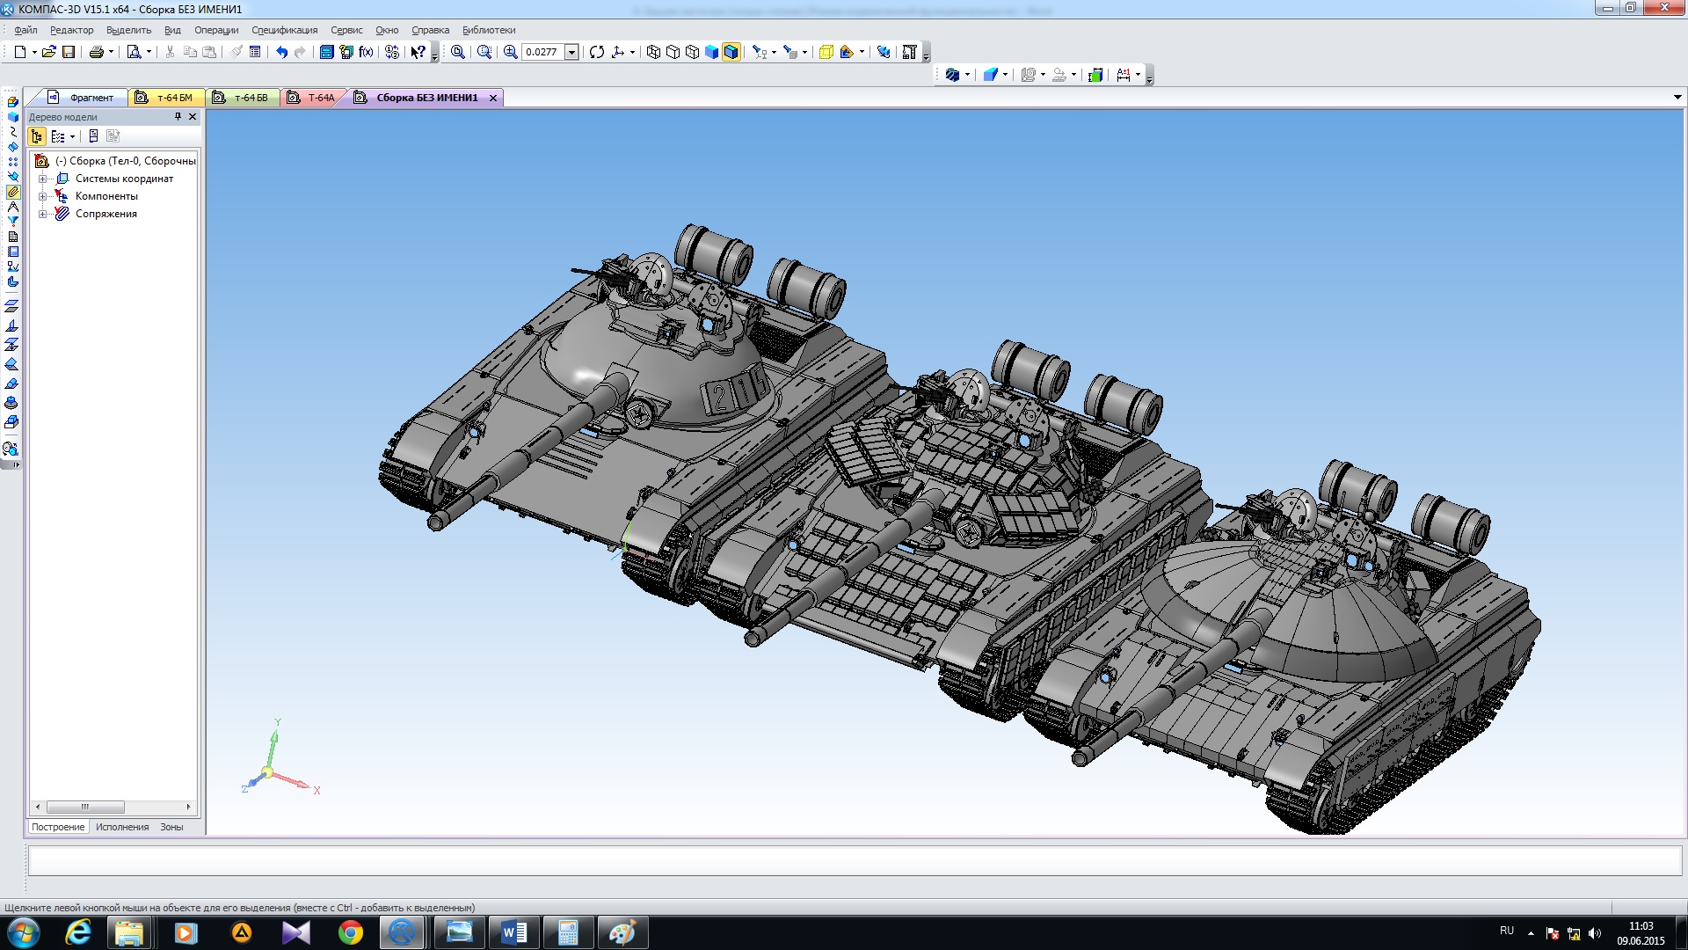This screenshot has width=1688, height=950.
Task: Click the dimension A±1 icon
Action: [1124, 75]
